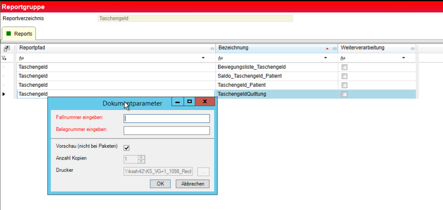Click Reportpfad cell in TaschengeldQuittung row
Viewport: 443px width, 210px height.
(116, 94)
